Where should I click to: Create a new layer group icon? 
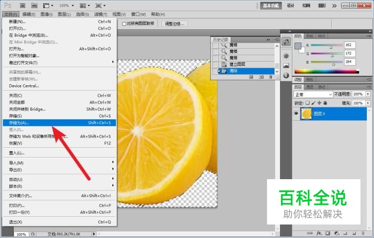[x=345, y=233]
